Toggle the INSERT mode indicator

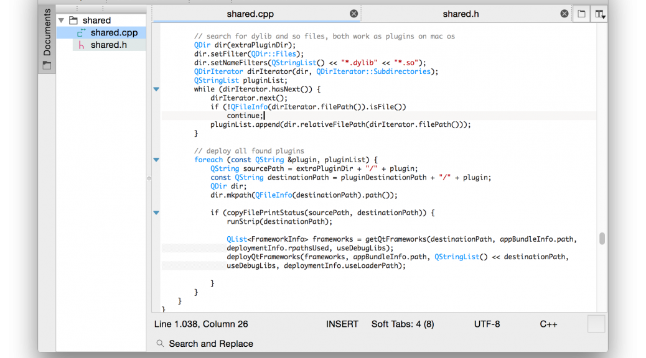click(x=342, y=324)
